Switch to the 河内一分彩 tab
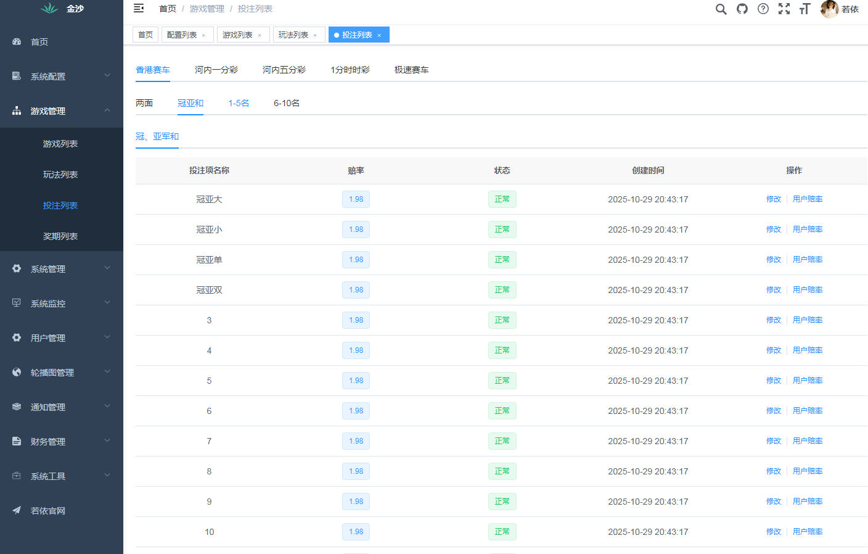The width and height of the screenshot is (868, 554). (216, 70)
